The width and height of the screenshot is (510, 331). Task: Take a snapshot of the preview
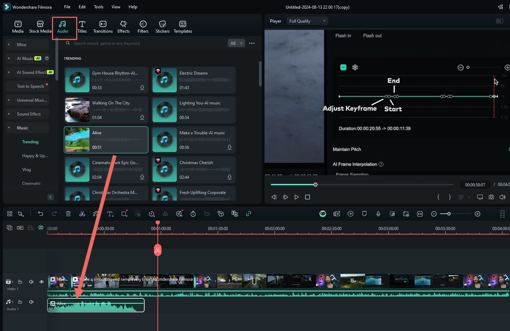pyautogui.click(x=491, y=197)
